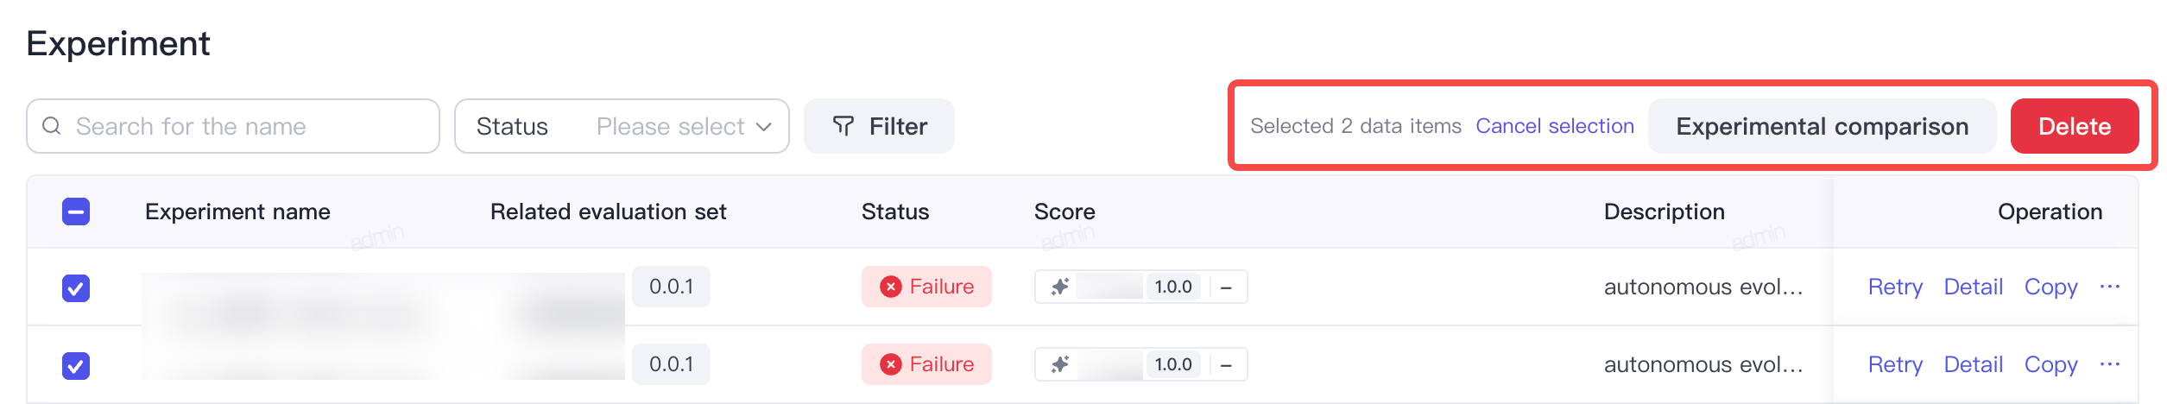This screenshot has height=404, width=2167.
Task: Click the funnel icon on Filter
Action: point(843,126)
